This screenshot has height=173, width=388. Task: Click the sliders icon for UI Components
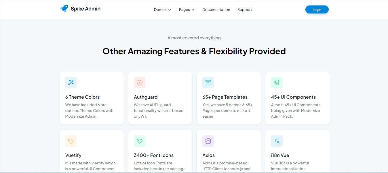click(277, 83)
